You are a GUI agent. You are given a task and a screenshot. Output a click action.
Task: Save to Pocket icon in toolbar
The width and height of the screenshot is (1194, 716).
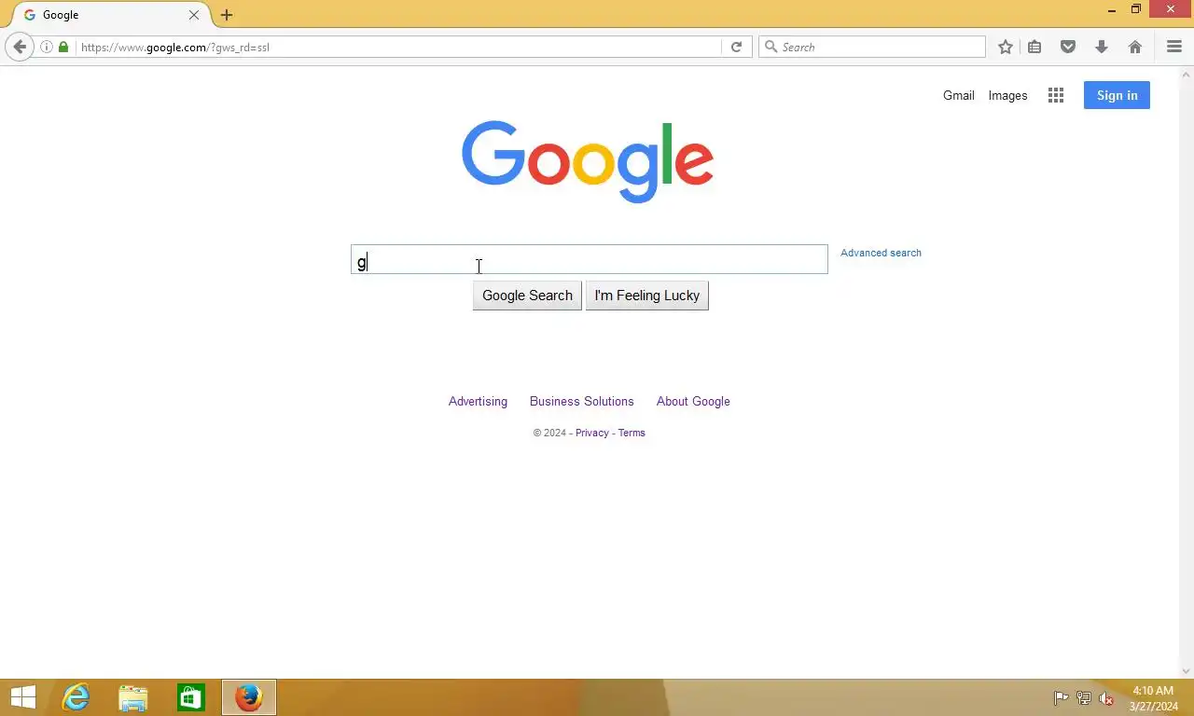pyautogui.click(x=1068, y=47)
